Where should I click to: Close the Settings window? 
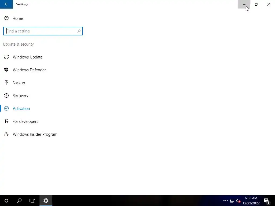[269, 4]
